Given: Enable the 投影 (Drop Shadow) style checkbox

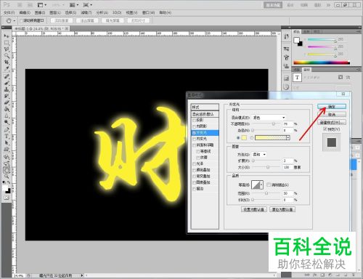Looking at the screenshot, I should 194,121.
